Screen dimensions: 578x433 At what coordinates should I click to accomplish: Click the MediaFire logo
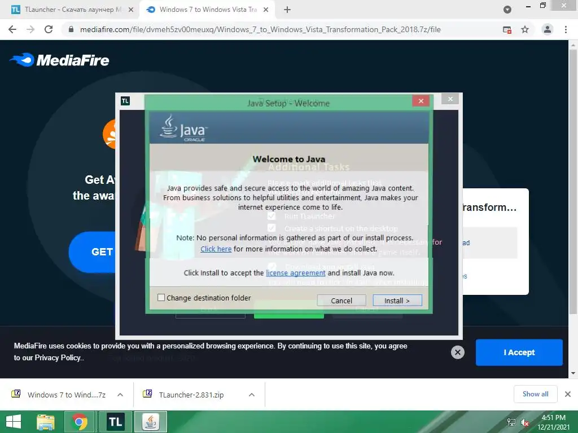[59, 60]
